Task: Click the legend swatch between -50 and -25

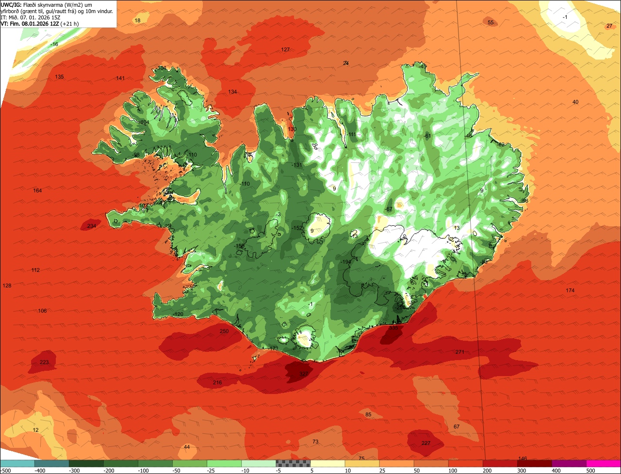Action: point(189,463)
